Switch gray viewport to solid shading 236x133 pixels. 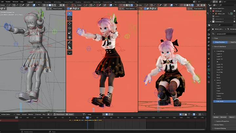(50, 5)
